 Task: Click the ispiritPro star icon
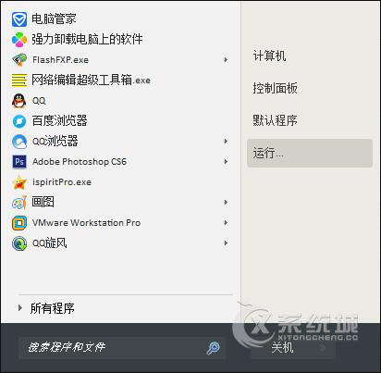click(x=19, y=182)
